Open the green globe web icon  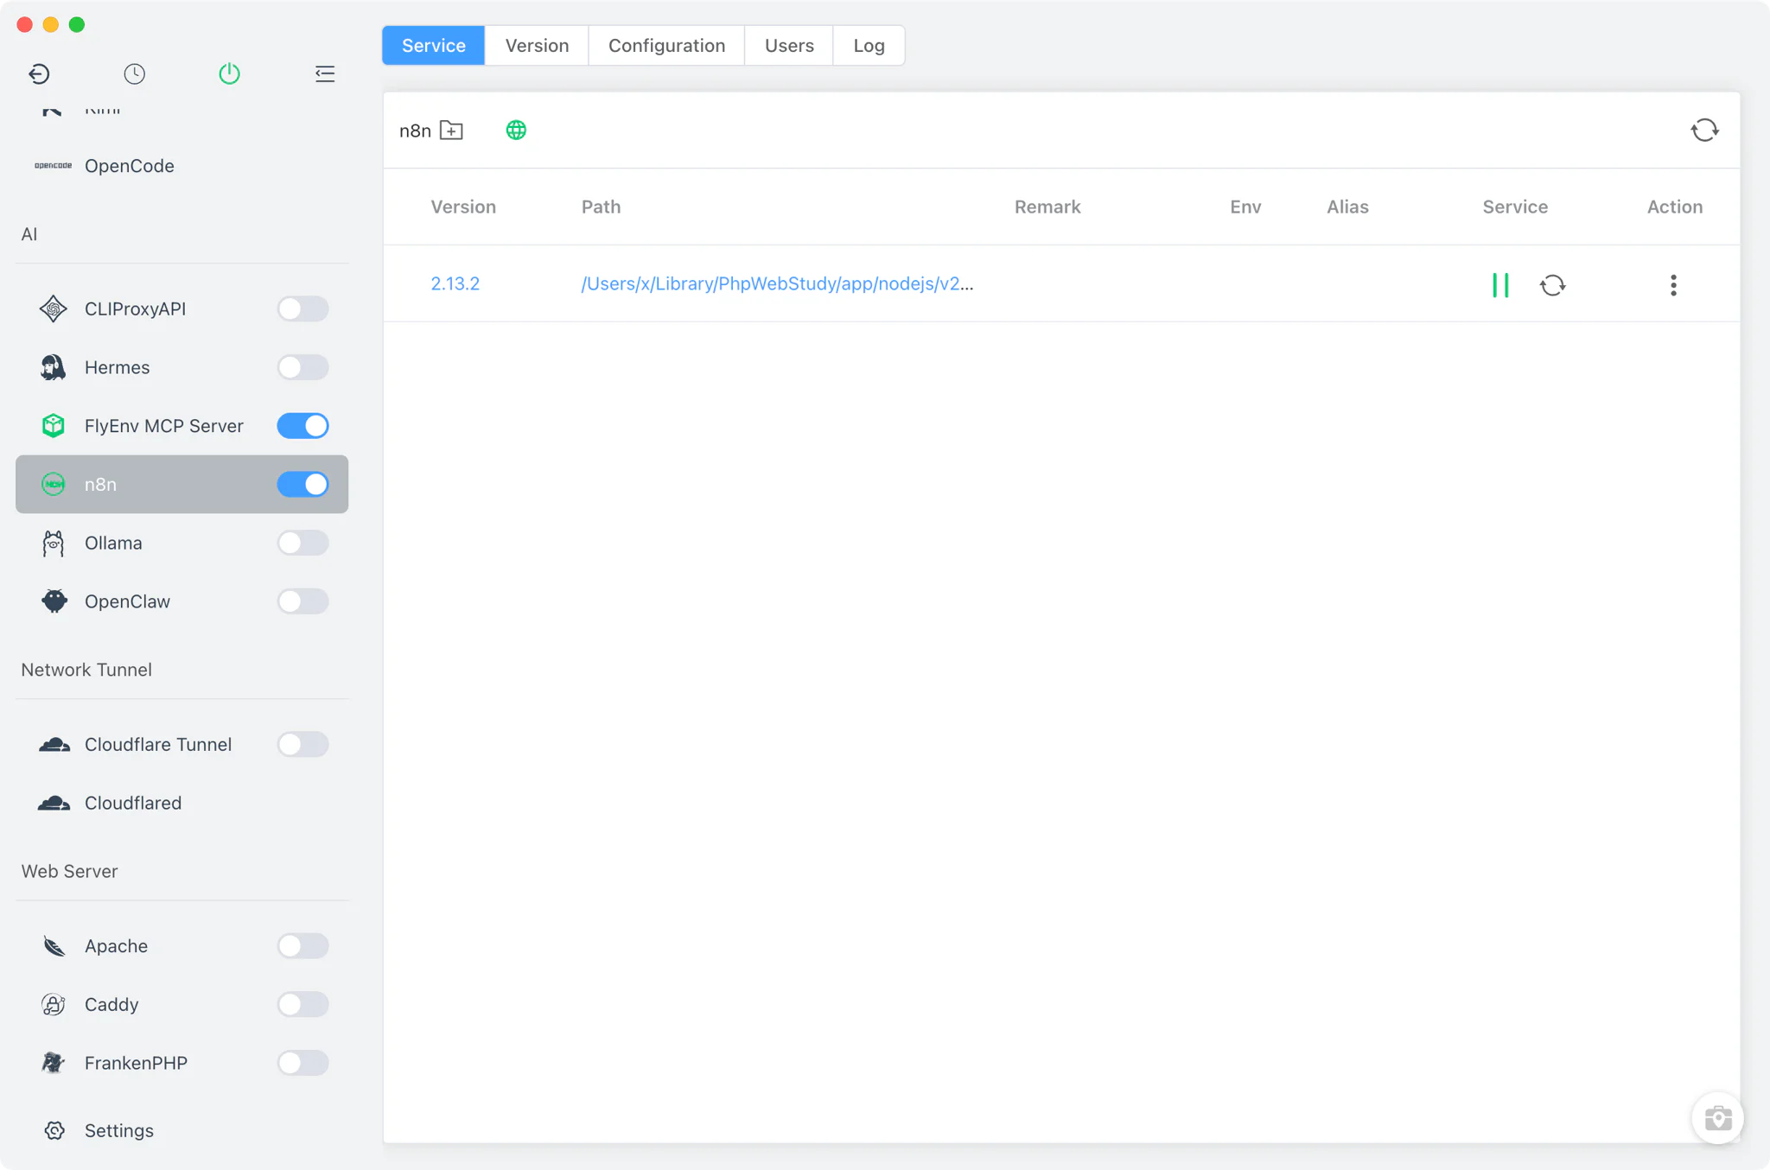tap(516, 130)
